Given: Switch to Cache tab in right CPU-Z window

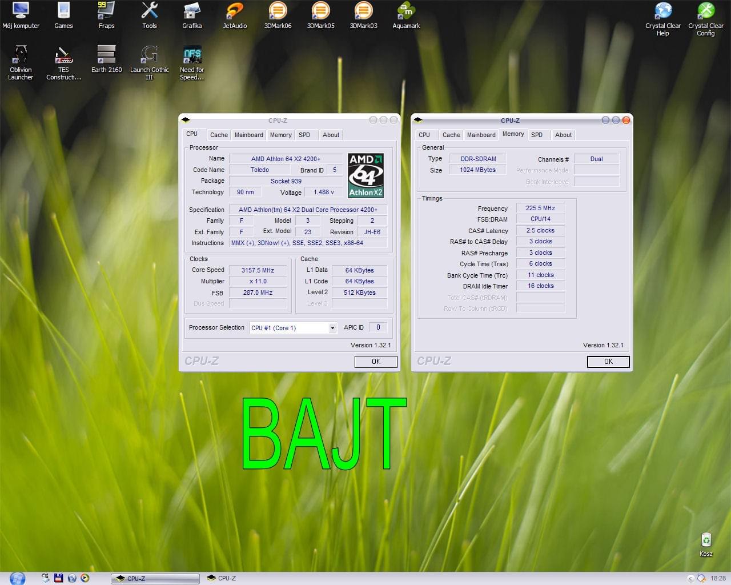Looking at the screenshot, I should tap(451, 135).
